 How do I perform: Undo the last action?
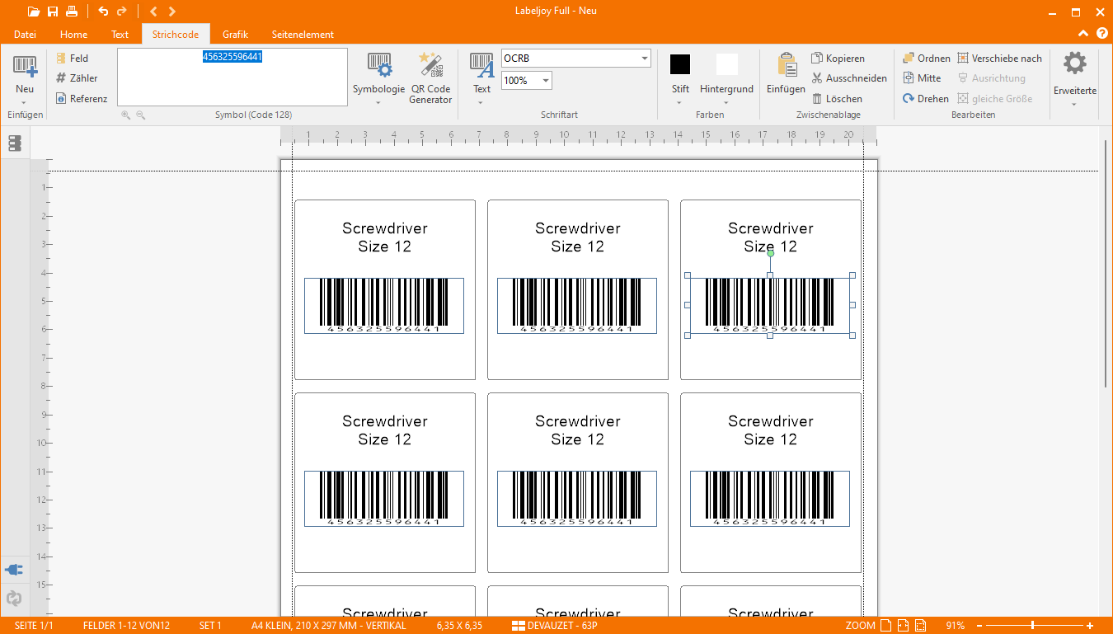click(x=103, y=12)
